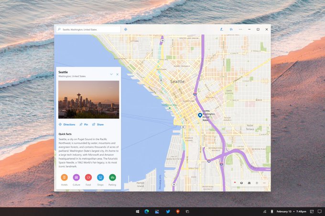The height and width of the screenshot is (216, 325).
Task: Share the Seattle location
Action: pos(98,124)
